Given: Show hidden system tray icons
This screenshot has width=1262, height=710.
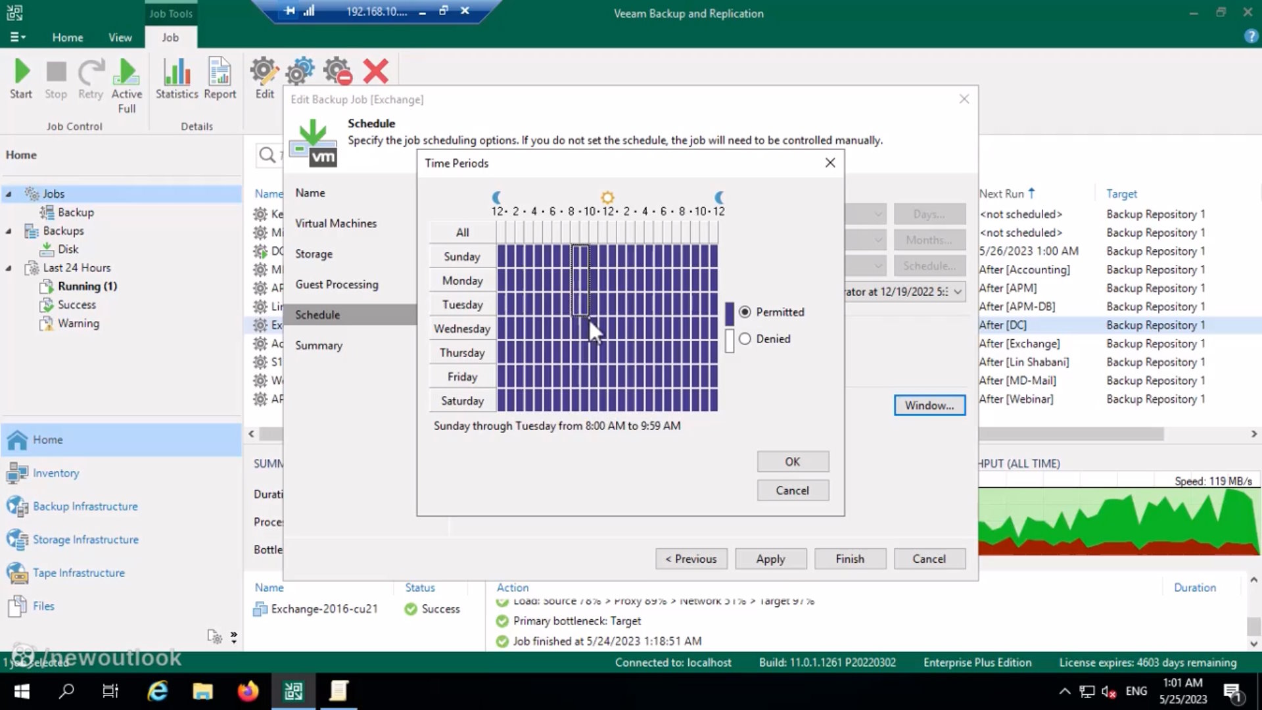Looking at the screenshot, I should coord(1065,691).
